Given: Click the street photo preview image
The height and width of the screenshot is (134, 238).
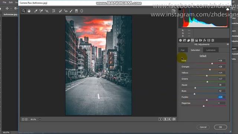Looking at the screenshot, I should pos(99,66).
